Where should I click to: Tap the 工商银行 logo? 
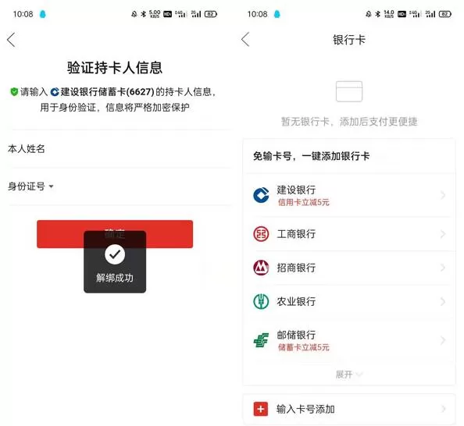pos(261,234)
